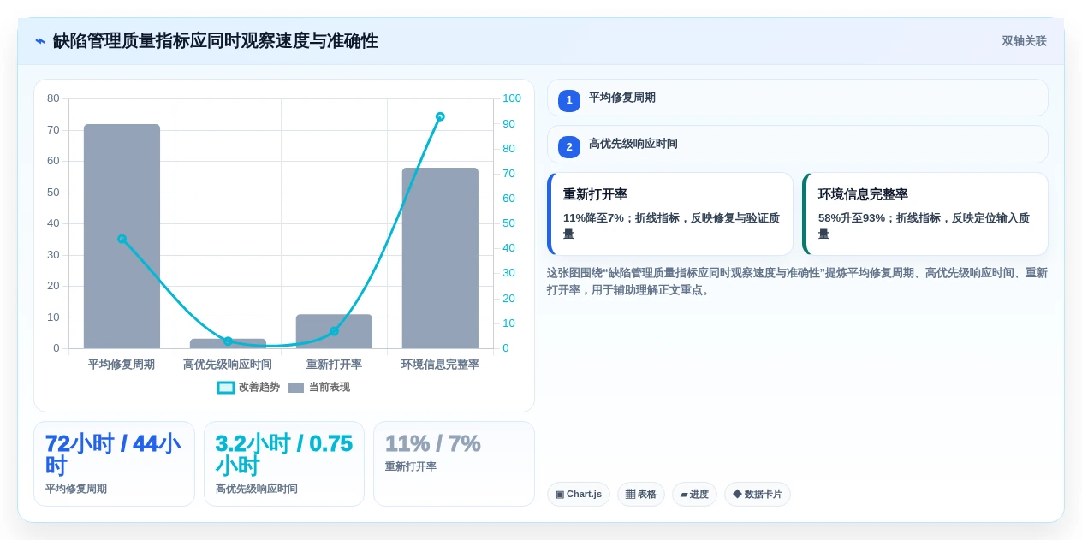
Task: Open the 重新打开率 info card
Action: (x=670, y=214)
